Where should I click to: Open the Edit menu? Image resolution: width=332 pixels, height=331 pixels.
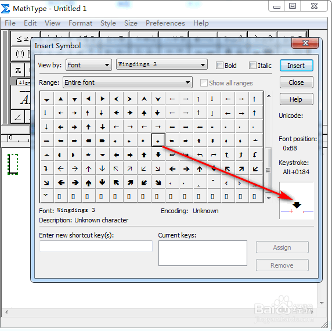[30, 23]
